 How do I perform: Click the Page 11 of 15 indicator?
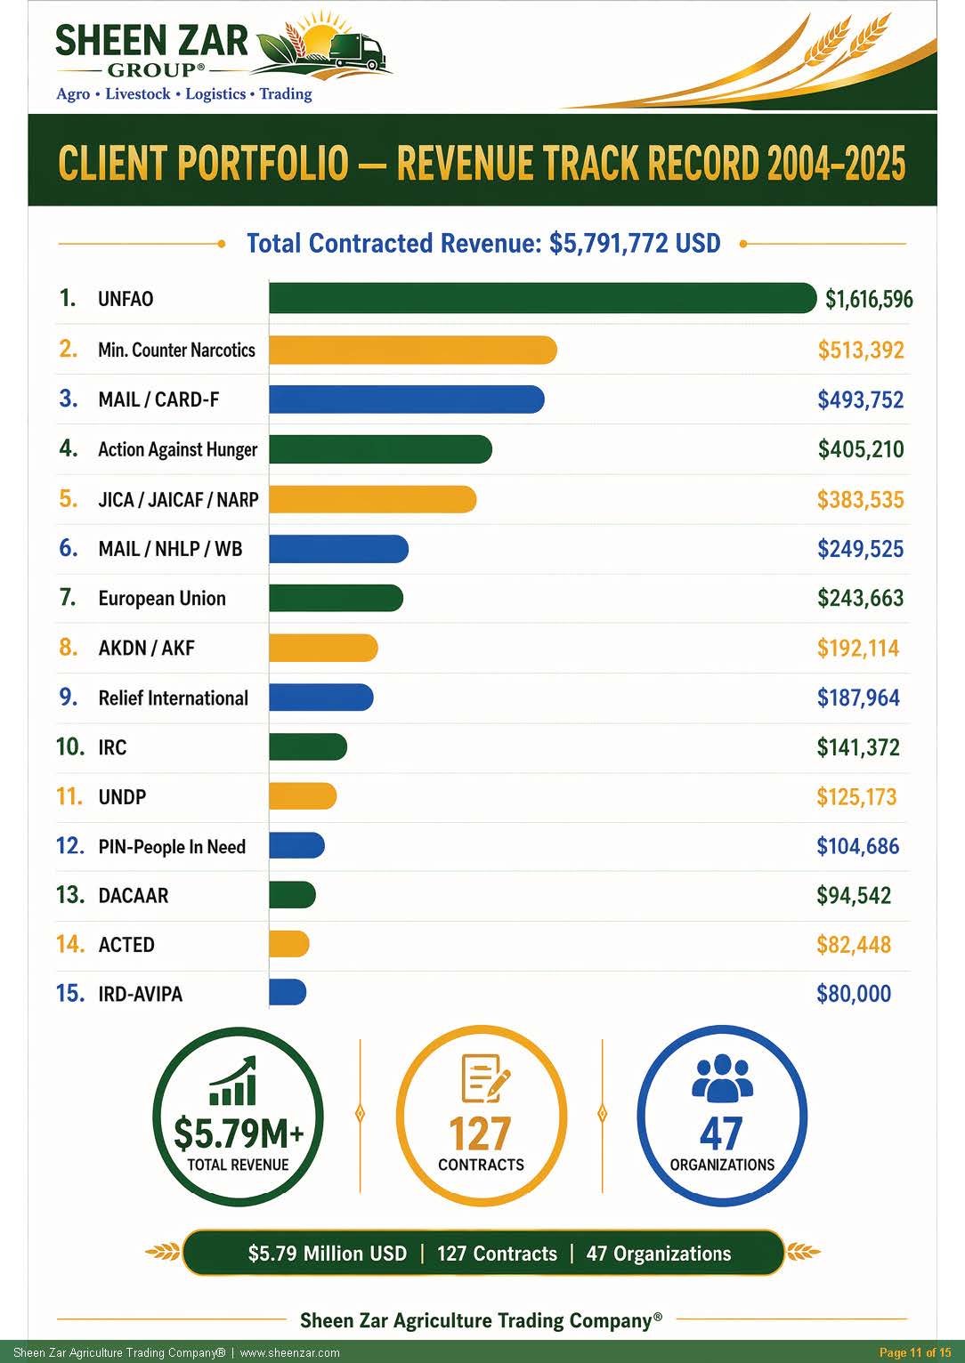click(915, 1353)
